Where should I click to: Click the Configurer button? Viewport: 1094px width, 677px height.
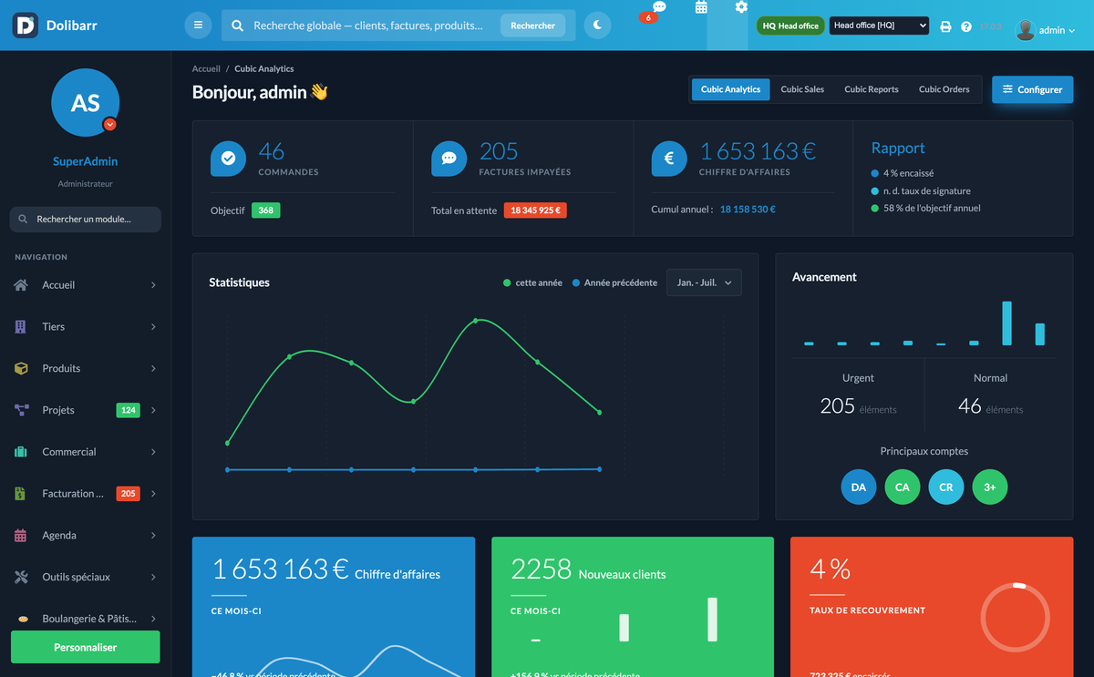(1032, 89)
